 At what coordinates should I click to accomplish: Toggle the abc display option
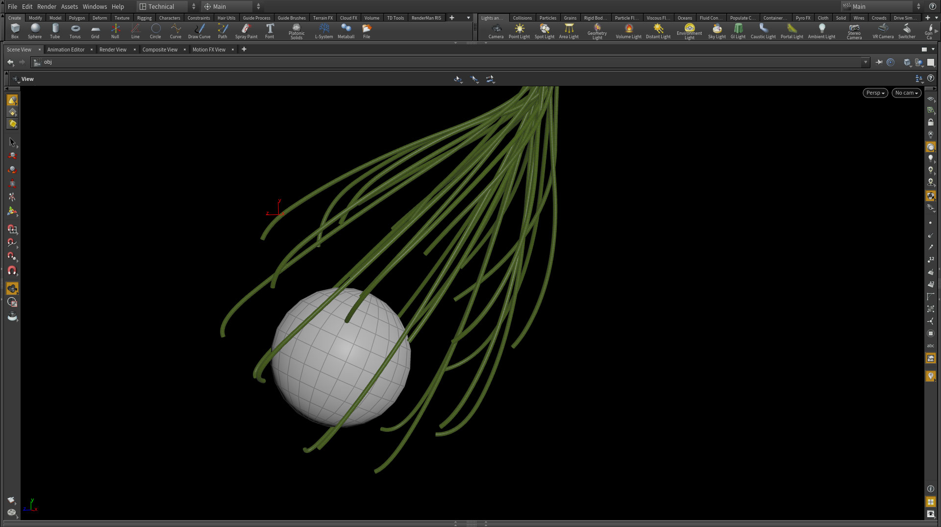(931, 346)
